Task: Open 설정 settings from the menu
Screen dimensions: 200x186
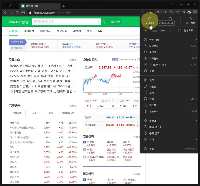Action: point(169,71)
